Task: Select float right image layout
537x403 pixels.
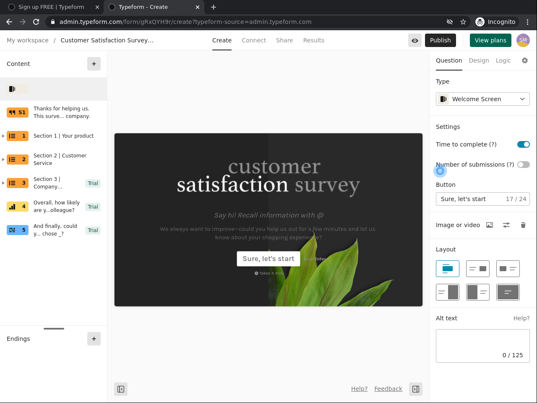Action: click(x=478, y=269)
